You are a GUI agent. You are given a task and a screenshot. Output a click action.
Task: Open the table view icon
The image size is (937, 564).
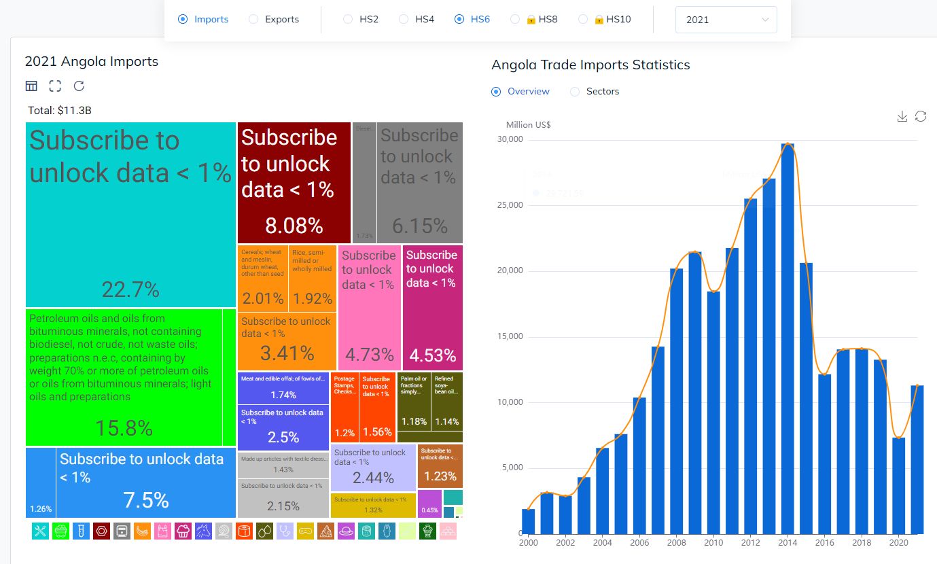(31, 86)
